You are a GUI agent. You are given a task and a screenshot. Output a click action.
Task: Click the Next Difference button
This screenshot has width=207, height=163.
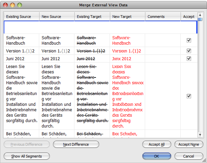(76, 144)
